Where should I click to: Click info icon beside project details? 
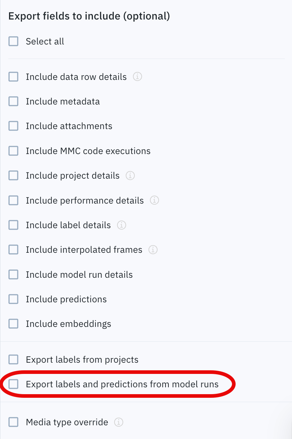coord(130,176)
